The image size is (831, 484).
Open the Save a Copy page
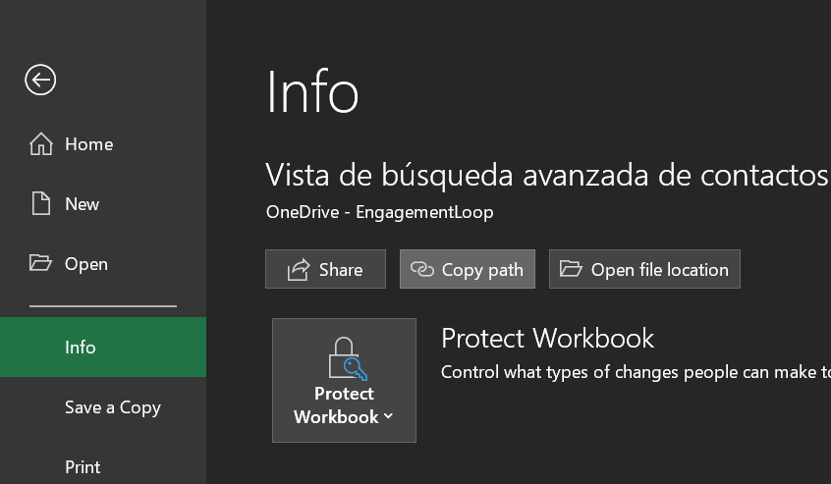[x=112, y=407]
